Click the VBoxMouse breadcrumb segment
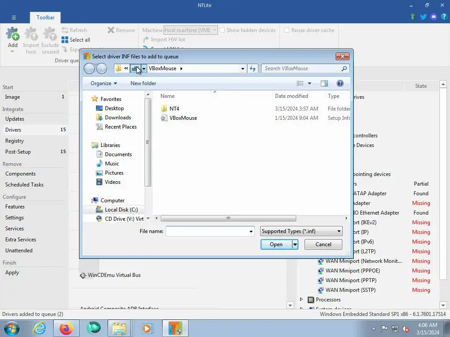The image size is (450, 337). click(x=163, y=68)
